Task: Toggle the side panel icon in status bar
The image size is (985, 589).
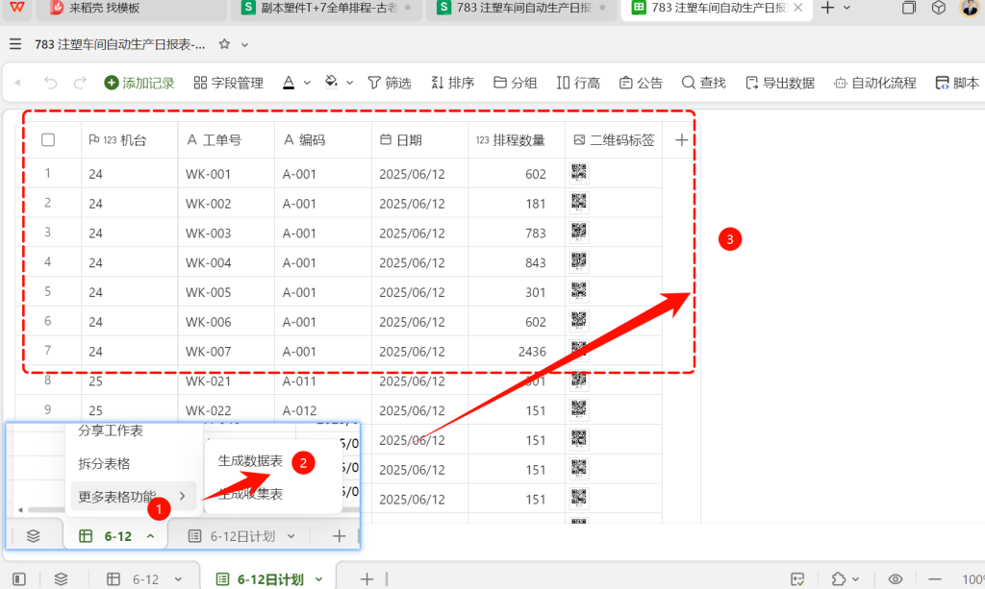Action: (x=19, y=579)
